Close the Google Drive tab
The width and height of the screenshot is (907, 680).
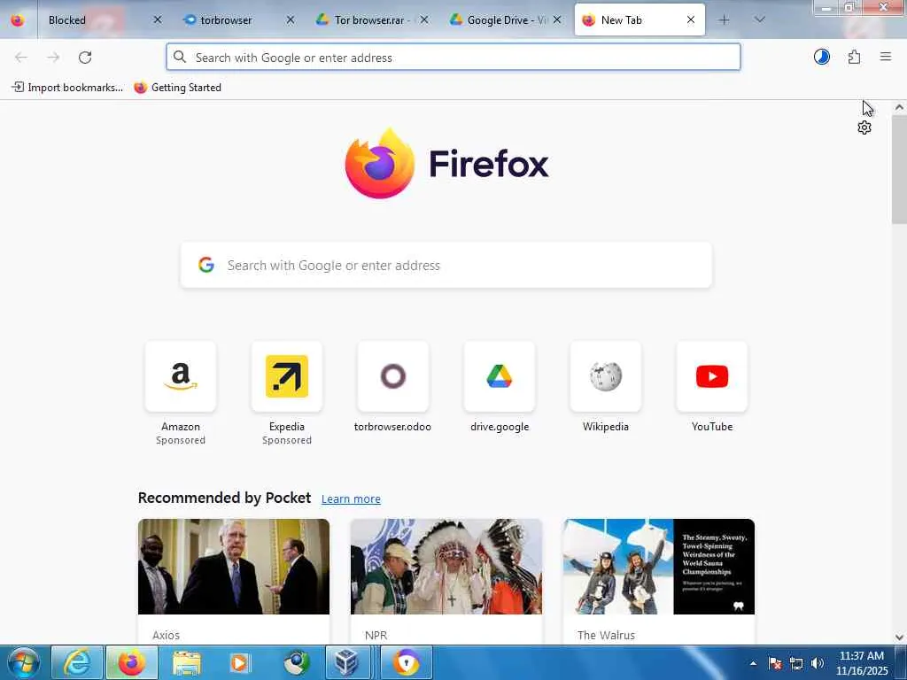point(557,20)
